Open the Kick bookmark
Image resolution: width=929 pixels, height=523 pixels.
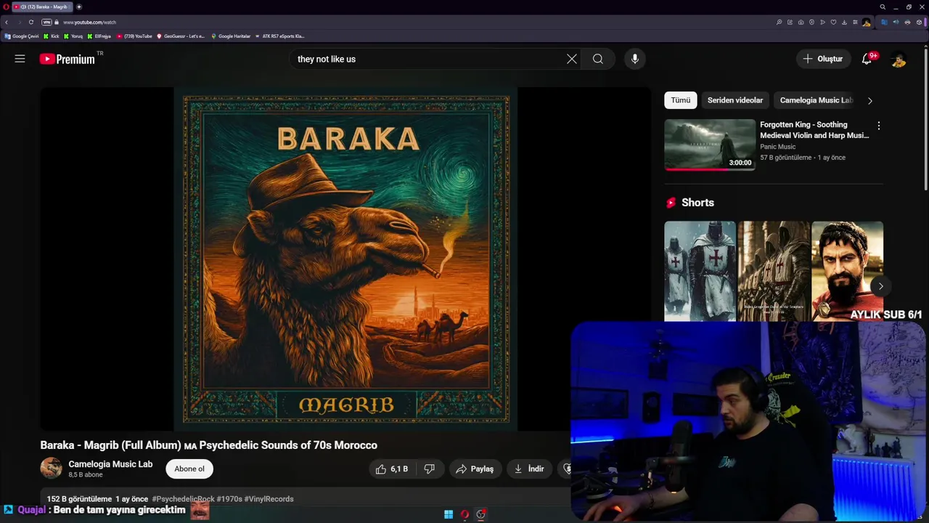52,36
